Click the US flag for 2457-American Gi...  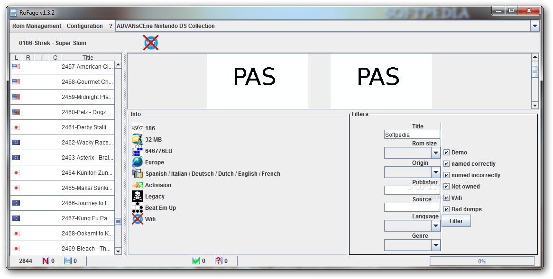point(16,66)
